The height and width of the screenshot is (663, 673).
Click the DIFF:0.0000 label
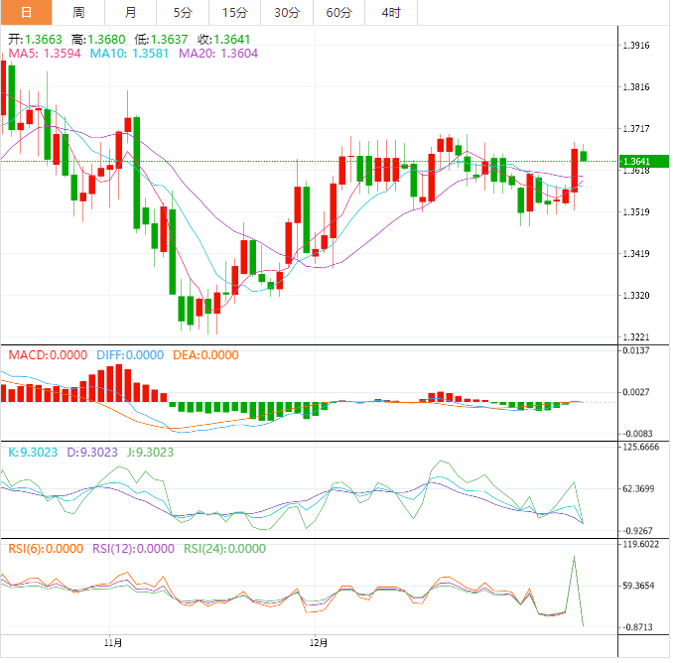tap(130, 355)
